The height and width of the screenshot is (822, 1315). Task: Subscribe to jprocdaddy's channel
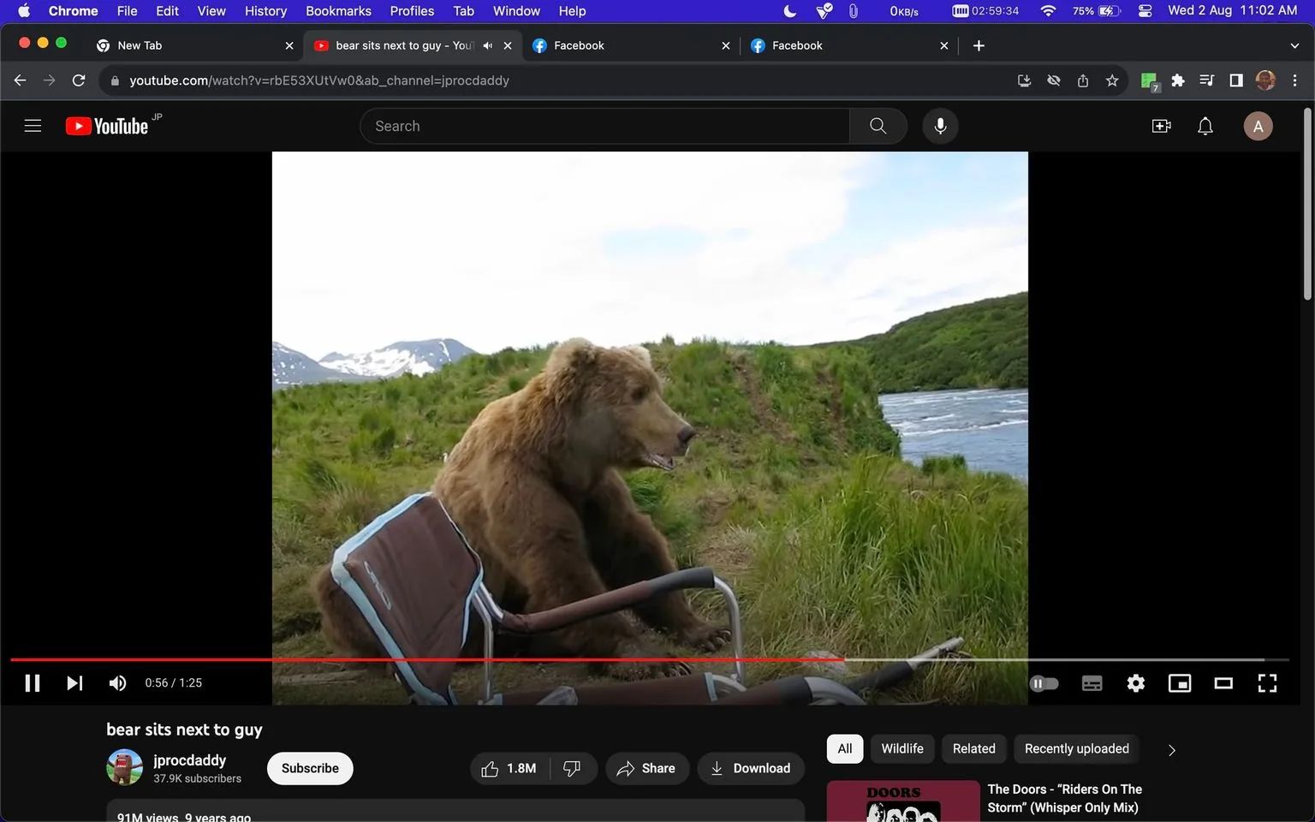(x=309, y=767)
